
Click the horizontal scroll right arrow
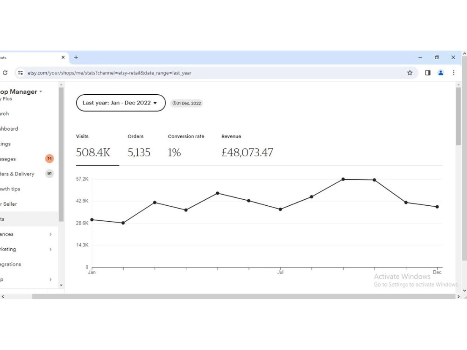click(459, 296)
